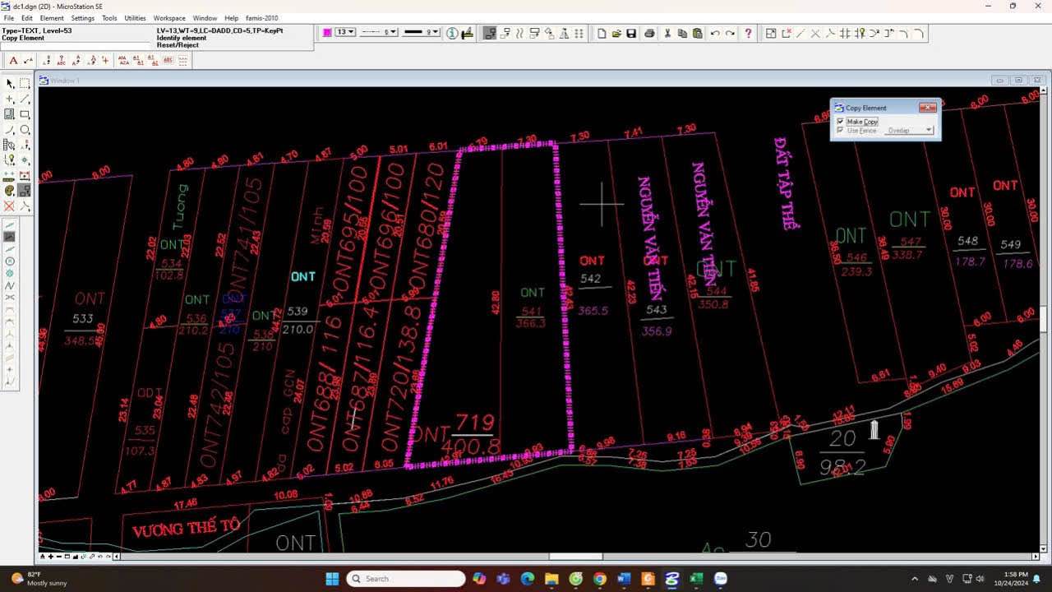Open the Overlap fence mode dropdown

[x=928, y=130]
